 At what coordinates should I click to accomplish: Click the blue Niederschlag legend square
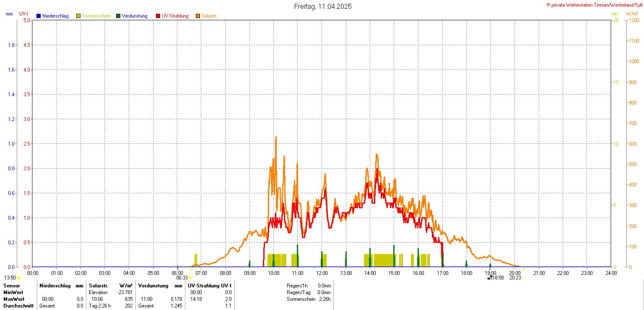39,16
